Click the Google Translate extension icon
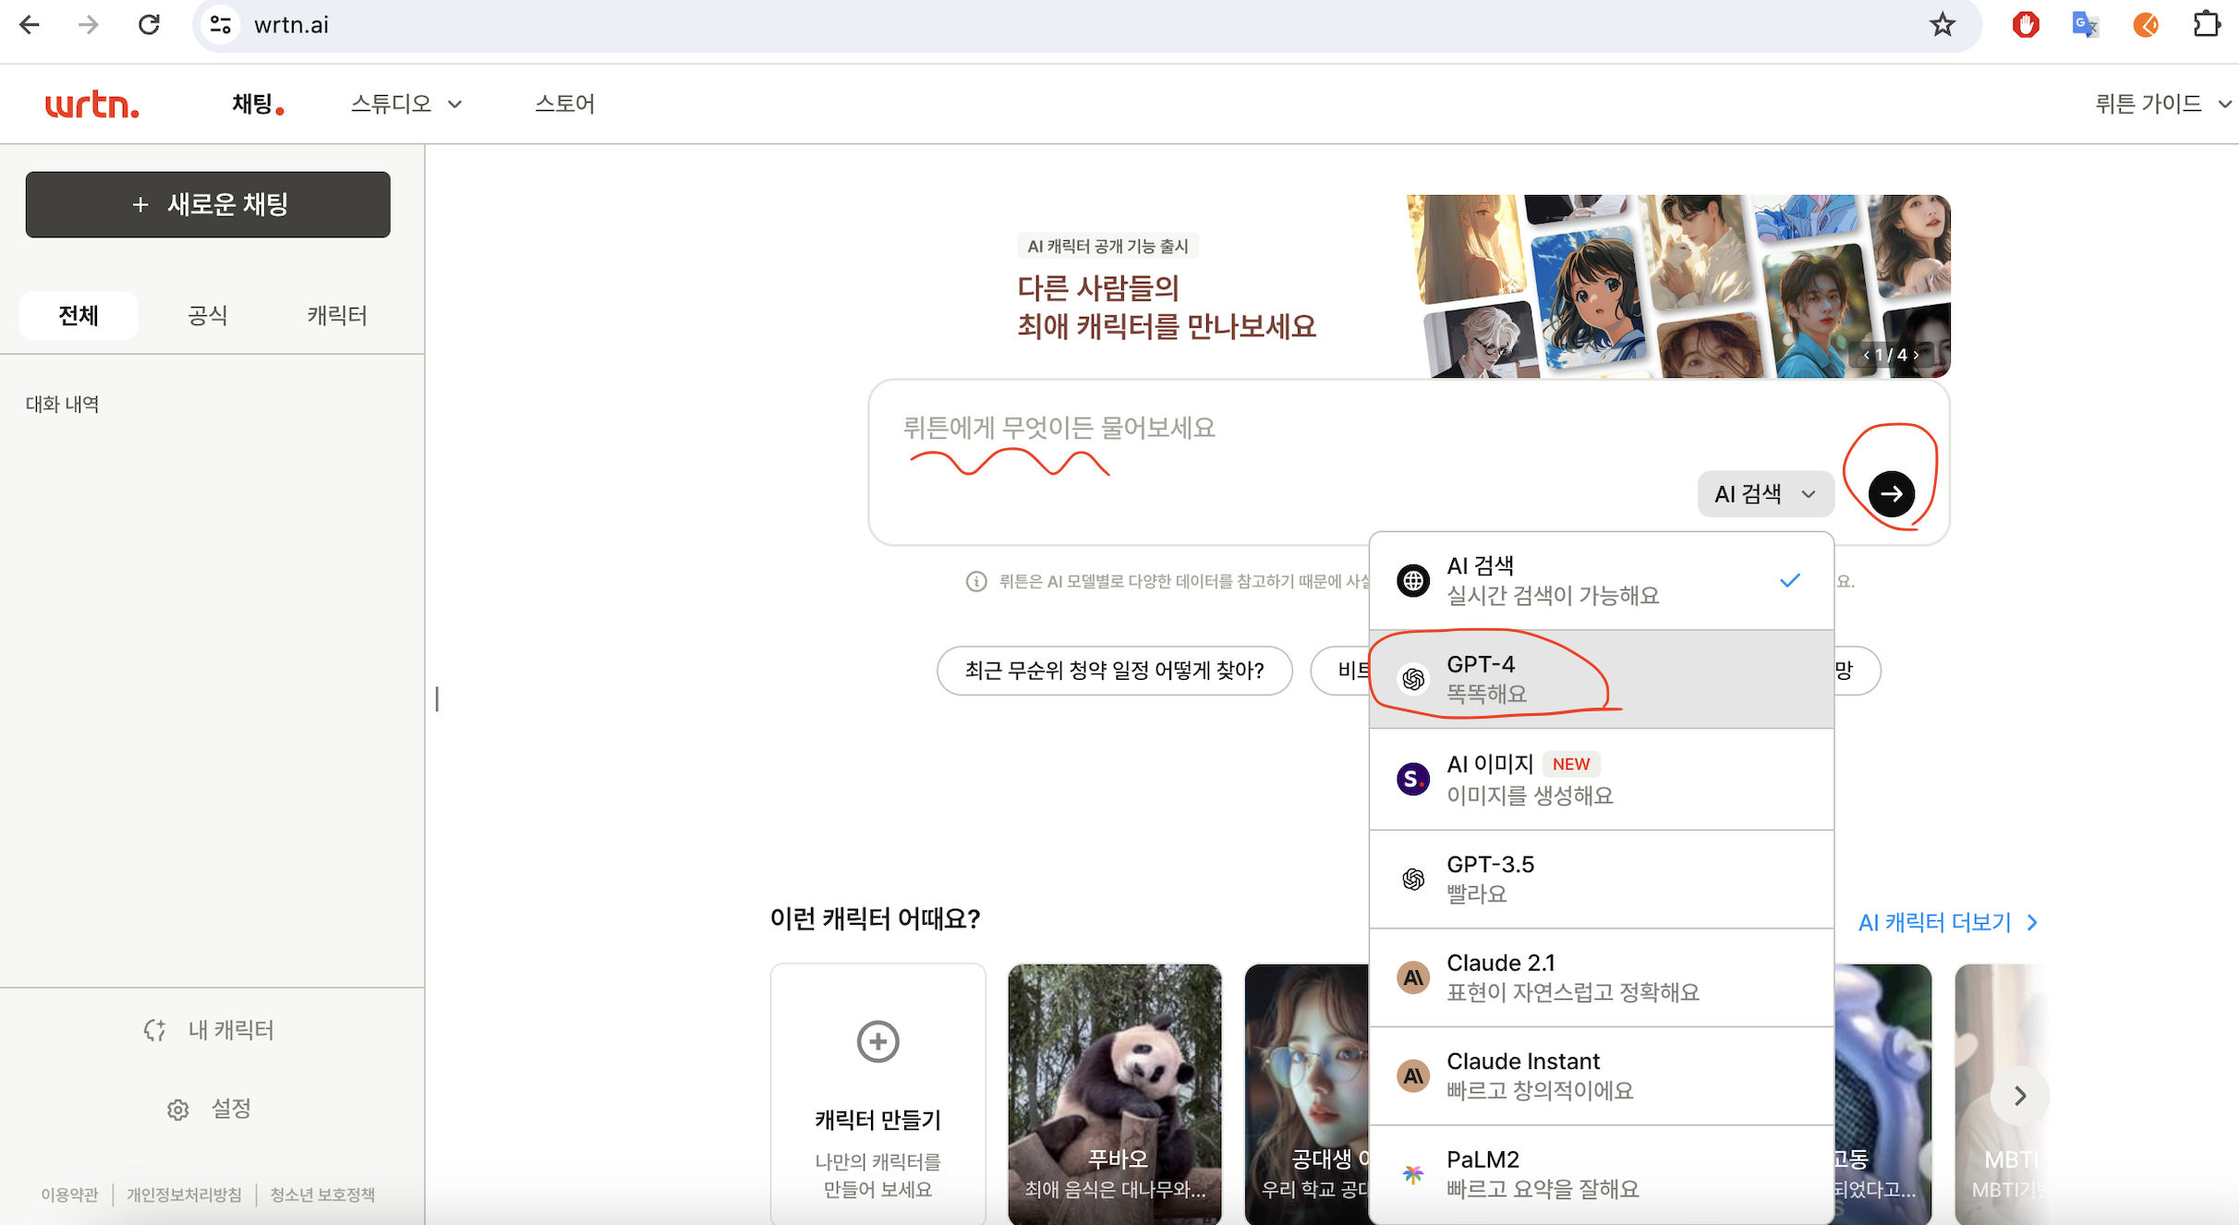 (x=2085, y=25)
